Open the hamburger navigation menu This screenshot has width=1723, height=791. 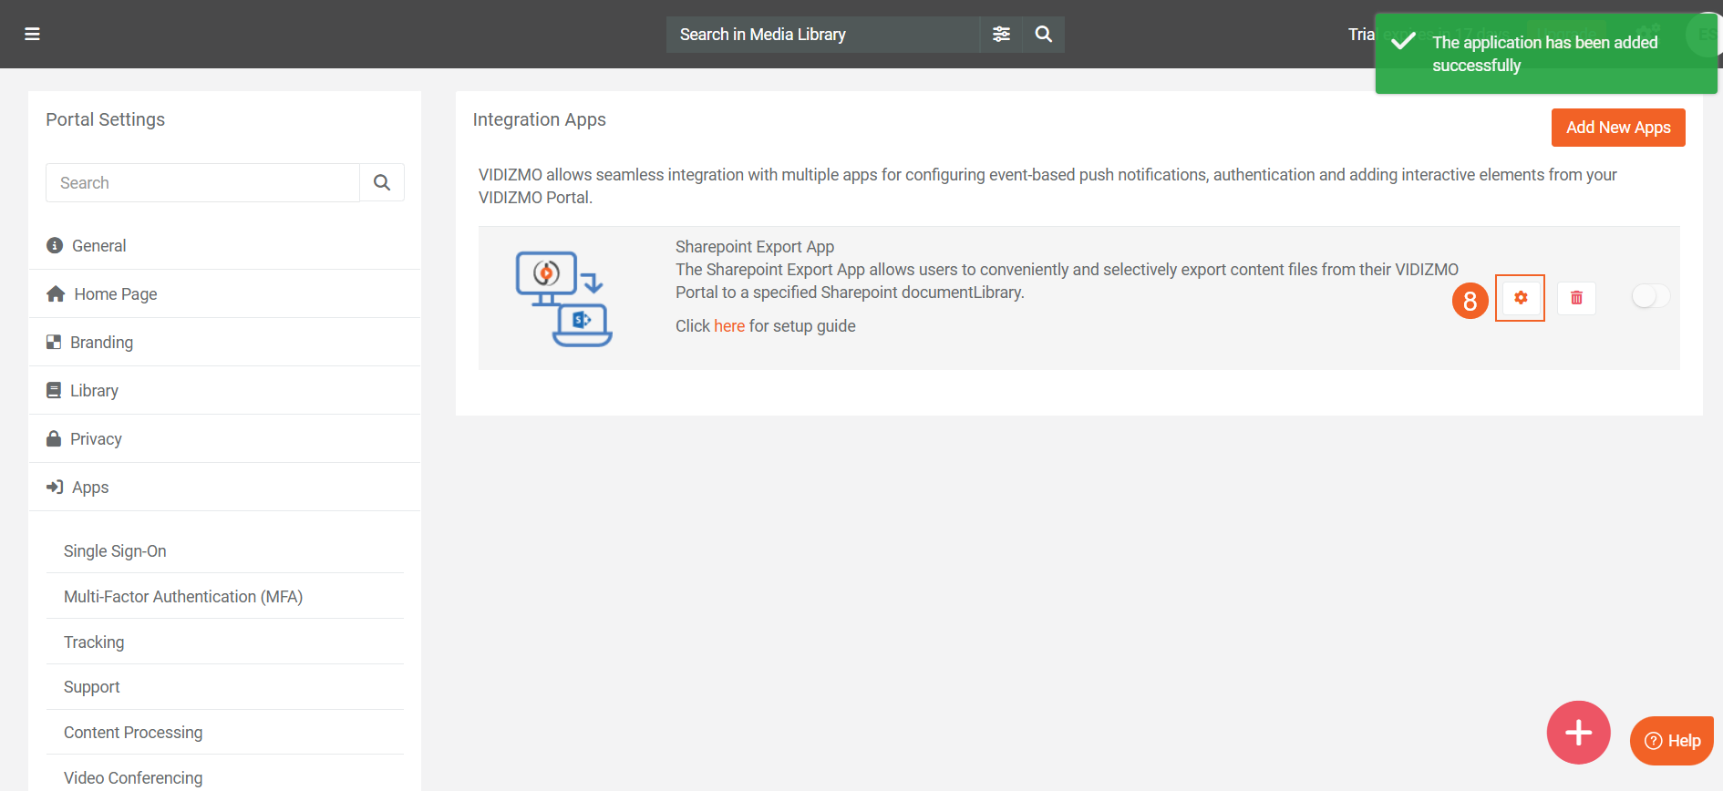(32, 34)
